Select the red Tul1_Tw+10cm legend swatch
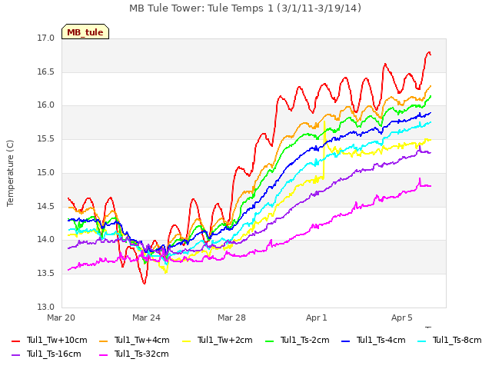 (15, 341)
